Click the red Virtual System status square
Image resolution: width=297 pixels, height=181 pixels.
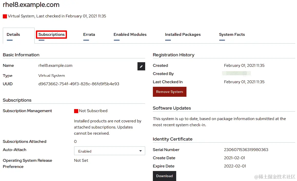[4, 16]
